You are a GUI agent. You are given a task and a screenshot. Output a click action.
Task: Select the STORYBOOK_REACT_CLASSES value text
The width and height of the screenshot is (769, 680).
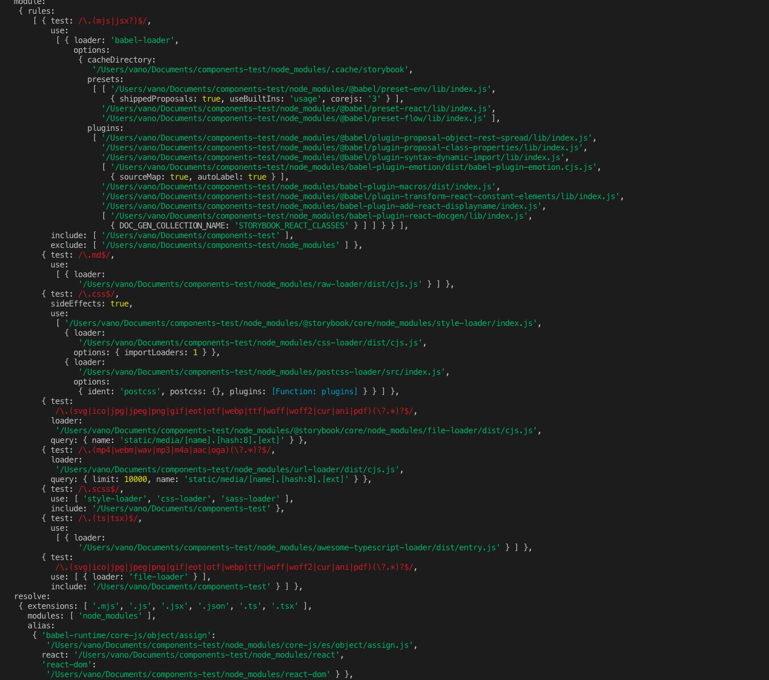point(292,226)
